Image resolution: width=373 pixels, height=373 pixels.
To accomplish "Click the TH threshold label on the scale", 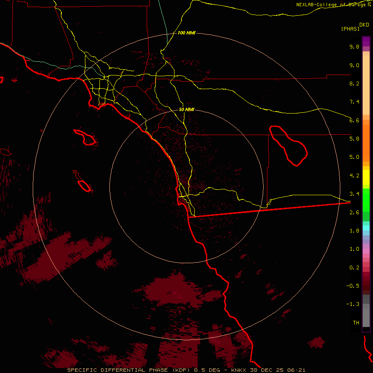I will coord(356,323).
